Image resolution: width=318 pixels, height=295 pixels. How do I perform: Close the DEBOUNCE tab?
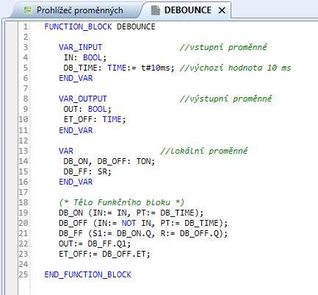coord(222,10)
